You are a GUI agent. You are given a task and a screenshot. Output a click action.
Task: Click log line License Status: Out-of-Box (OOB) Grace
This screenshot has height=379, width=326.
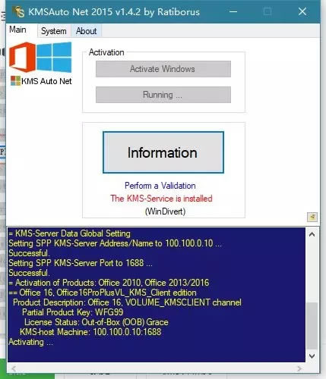[x=97, y=322]
